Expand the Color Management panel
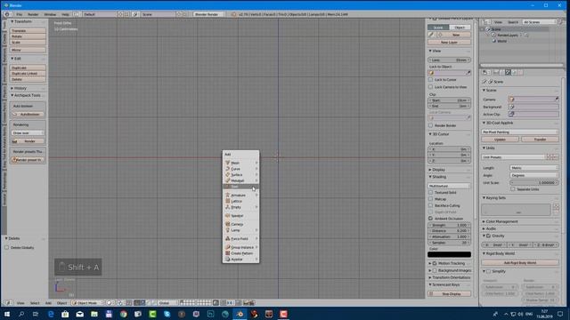 484,221
